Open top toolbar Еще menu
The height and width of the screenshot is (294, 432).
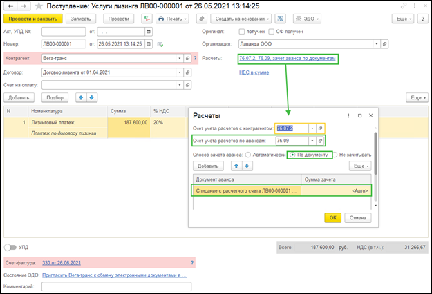403,19
